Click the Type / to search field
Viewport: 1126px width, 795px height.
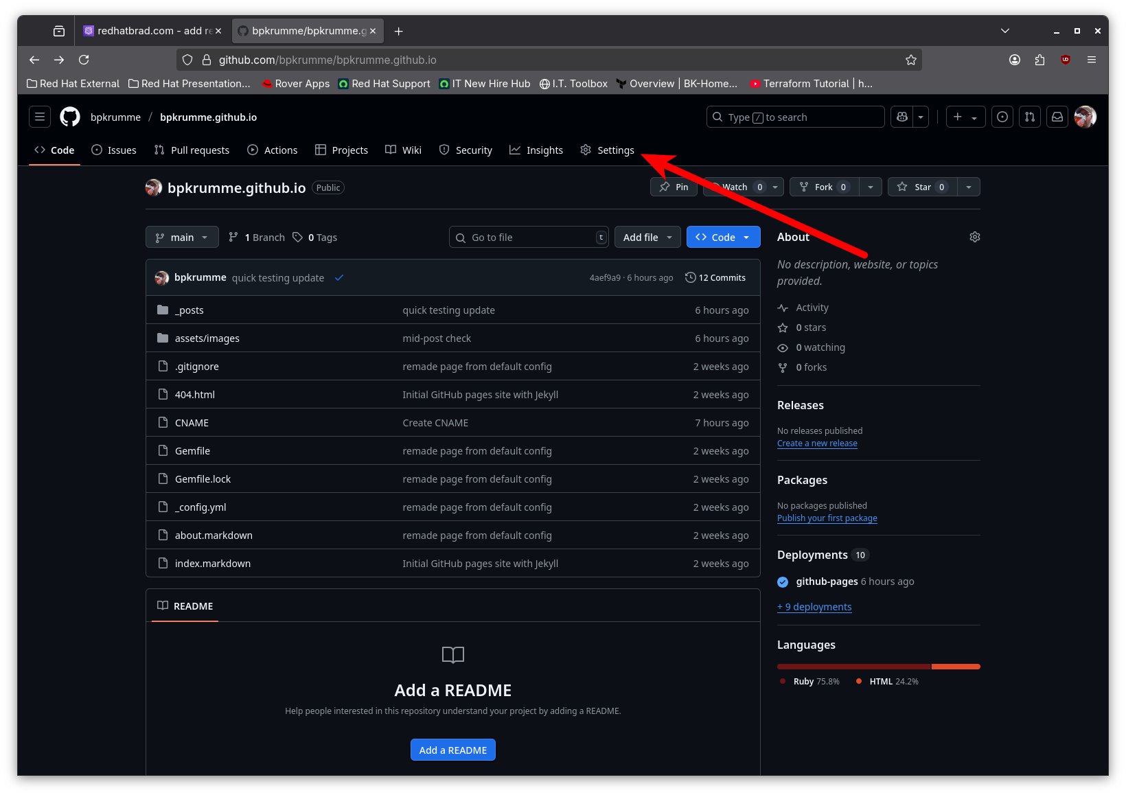tap(795, 117)
